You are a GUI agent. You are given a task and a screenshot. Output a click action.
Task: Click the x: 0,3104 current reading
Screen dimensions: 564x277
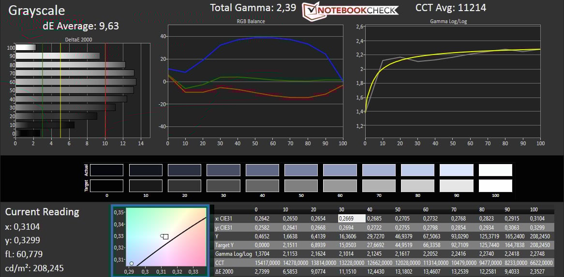click(x=22, y=226)
